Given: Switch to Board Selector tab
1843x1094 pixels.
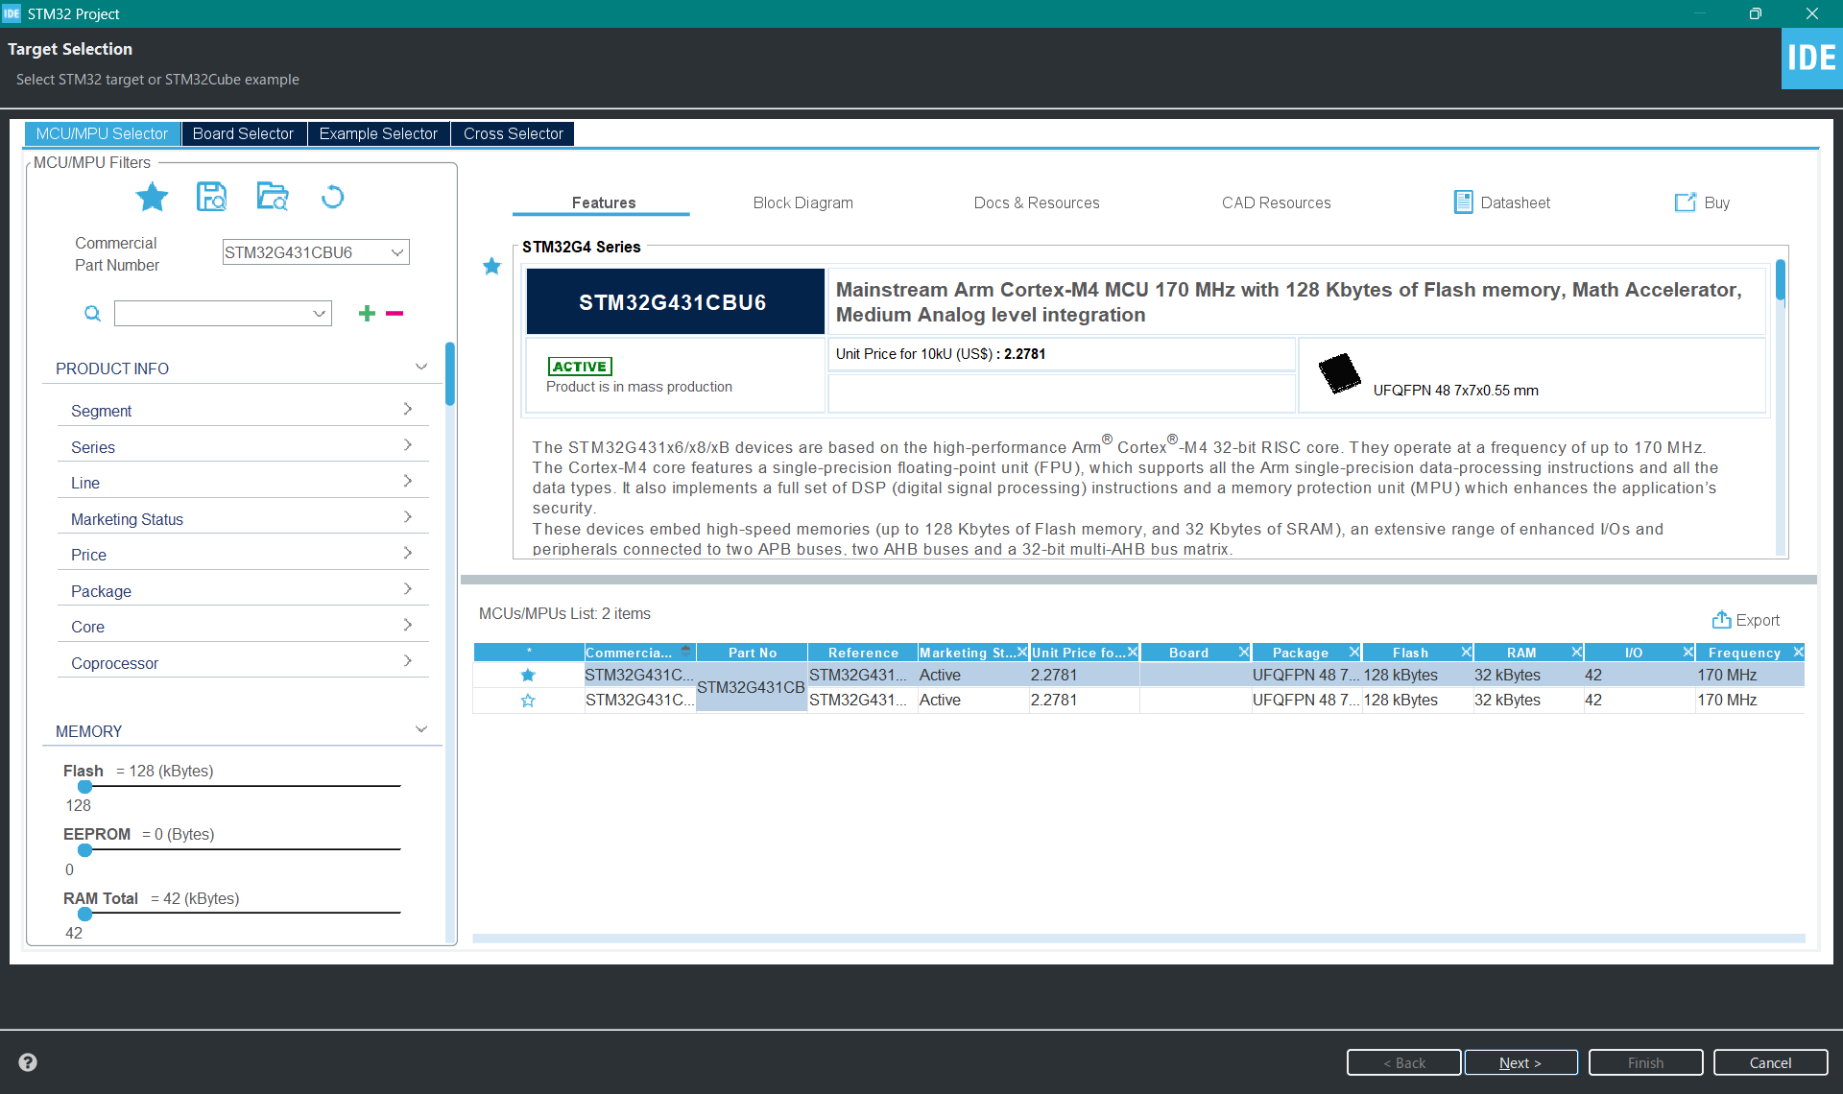Looking at the screenshot, I should (x=243, y=133).
